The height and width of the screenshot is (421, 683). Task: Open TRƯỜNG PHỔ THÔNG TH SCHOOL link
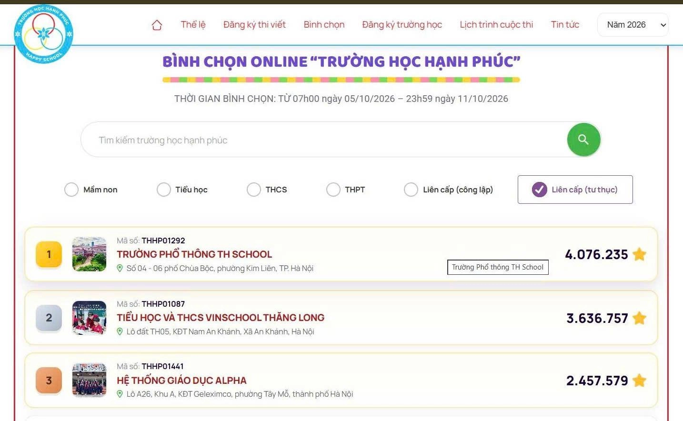(194, 254)
